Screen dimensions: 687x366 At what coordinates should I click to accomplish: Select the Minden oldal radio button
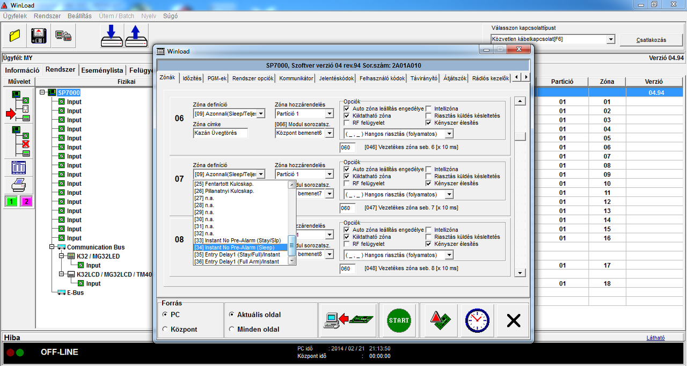(232, 329)
